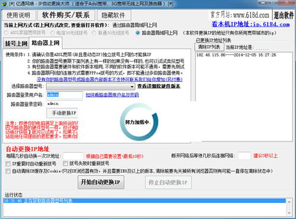Click the app icon in the title bar

coord(4,4)
